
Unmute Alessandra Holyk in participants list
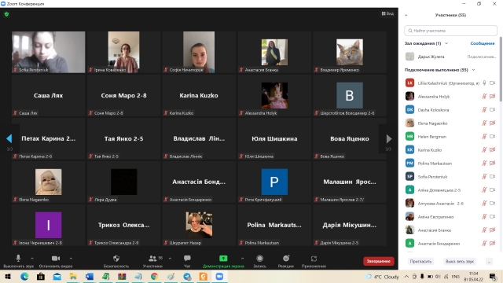tap(484, 96)
